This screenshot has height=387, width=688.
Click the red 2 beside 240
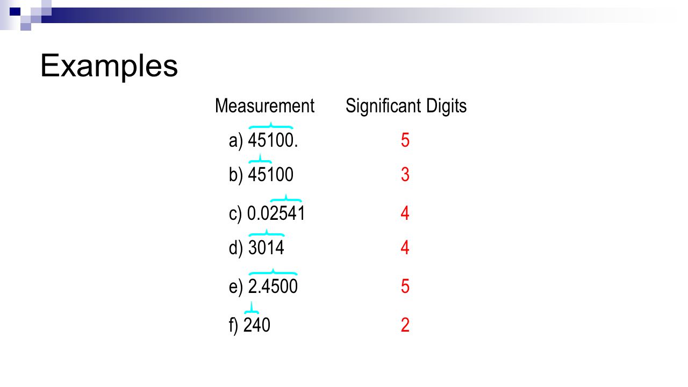point(405,325)
